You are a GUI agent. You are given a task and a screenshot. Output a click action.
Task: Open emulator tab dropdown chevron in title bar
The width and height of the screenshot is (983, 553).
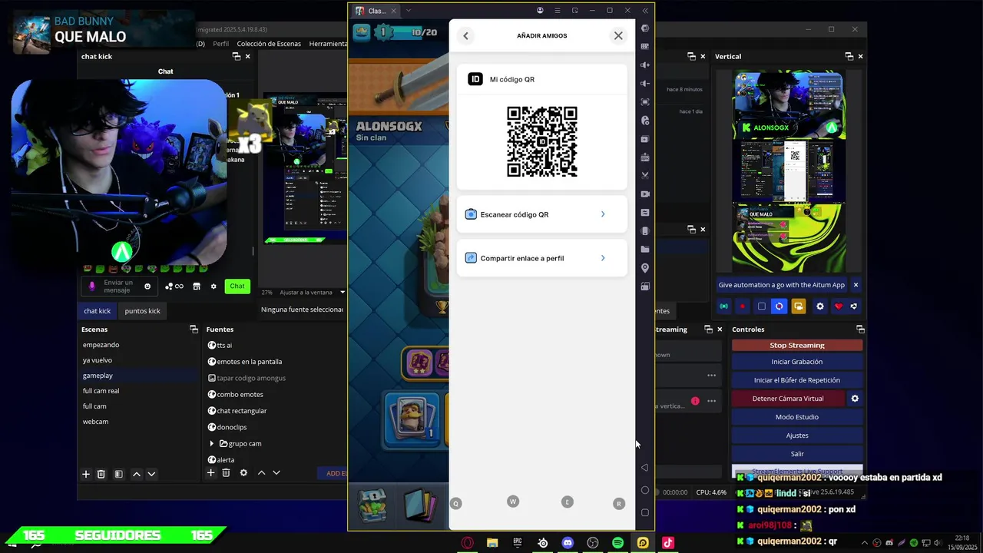pos(409,11)
